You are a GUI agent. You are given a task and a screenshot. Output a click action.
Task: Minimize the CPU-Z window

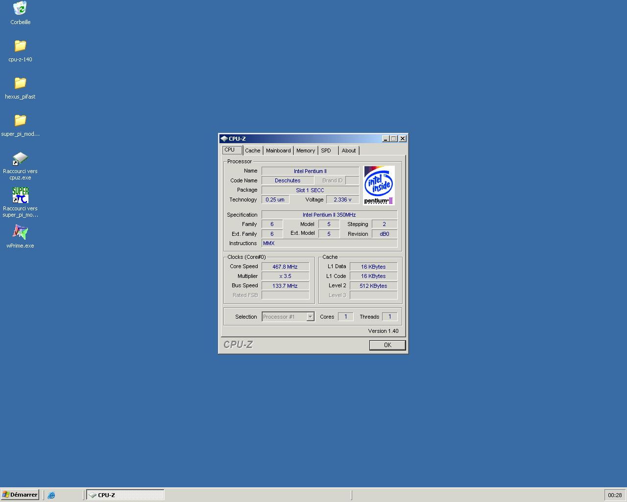[386, 139]
